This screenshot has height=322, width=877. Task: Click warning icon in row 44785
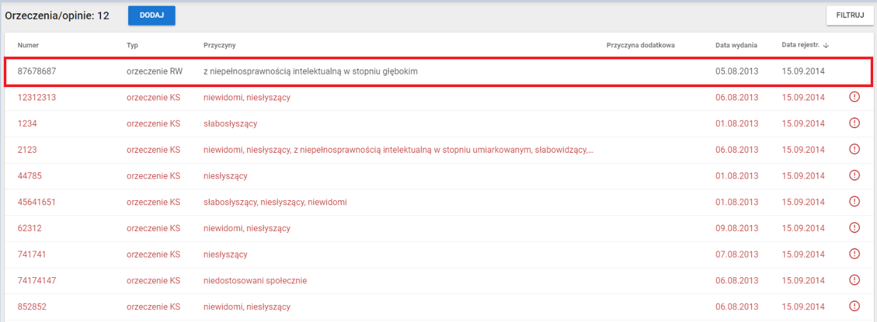[x=855, y=176]
